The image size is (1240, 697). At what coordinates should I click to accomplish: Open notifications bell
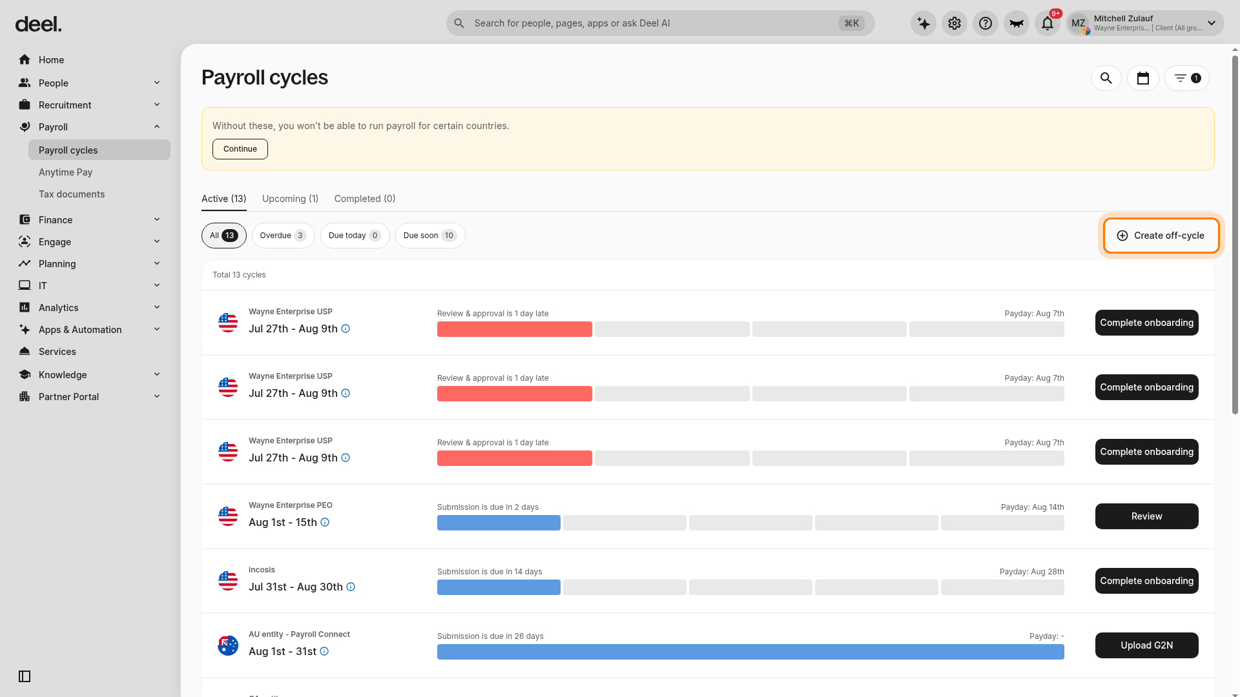tap(1048, 23)
